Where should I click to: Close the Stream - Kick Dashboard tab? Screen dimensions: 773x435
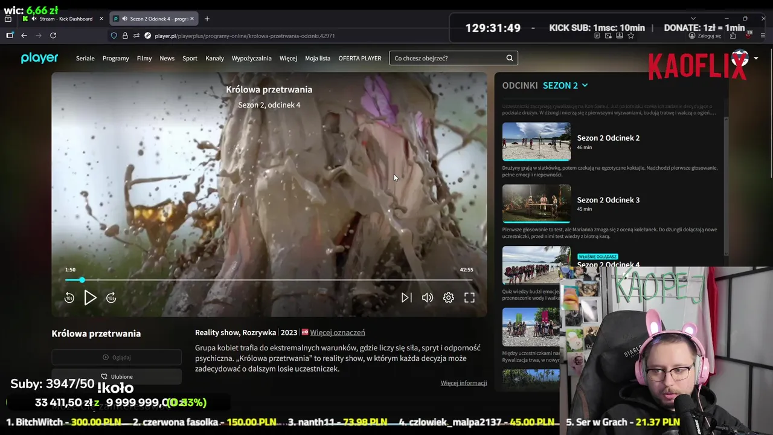[101, 19]
